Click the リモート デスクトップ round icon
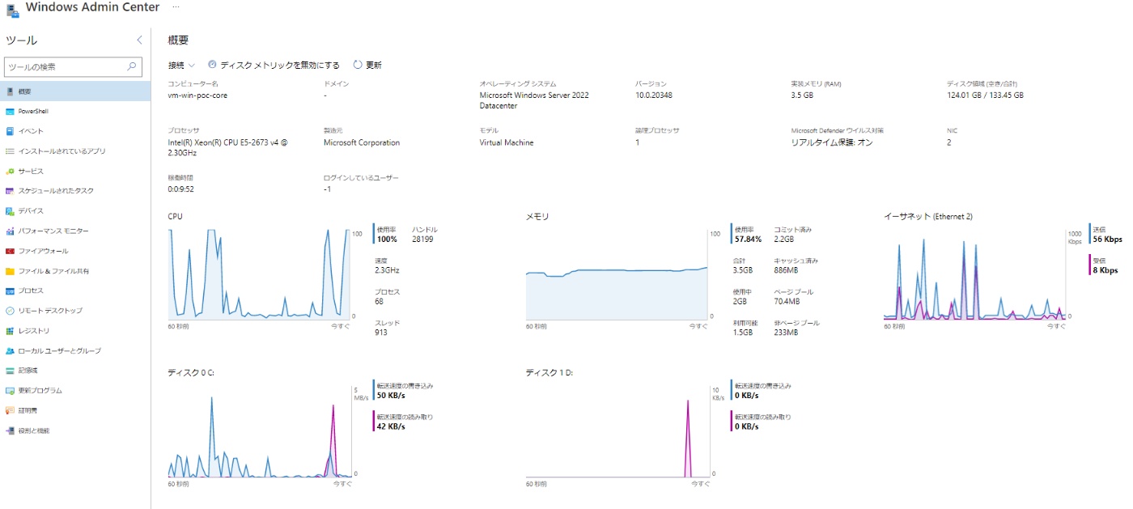 click(x=10, y=311)
